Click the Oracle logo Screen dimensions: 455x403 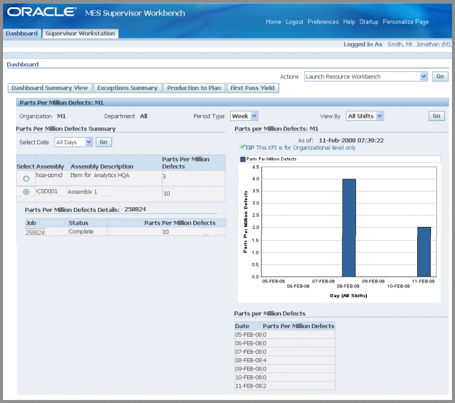(x=41, y=12)
